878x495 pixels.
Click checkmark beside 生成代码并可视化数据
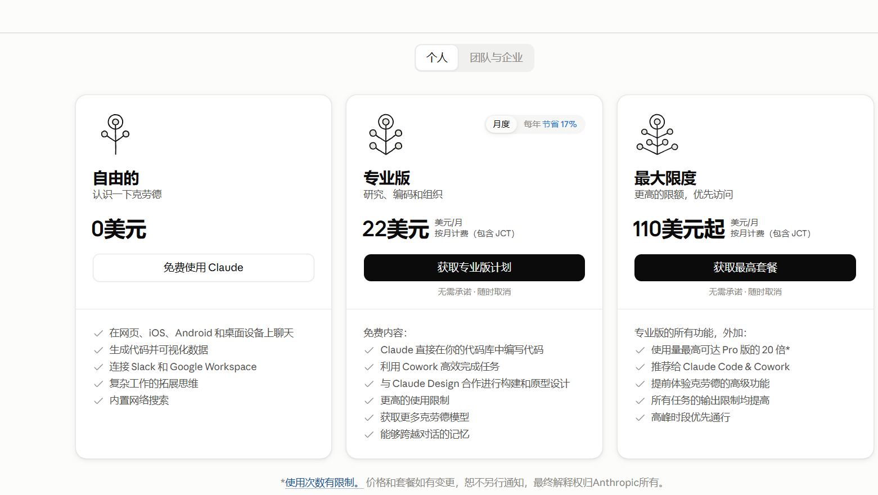point(98,350)
